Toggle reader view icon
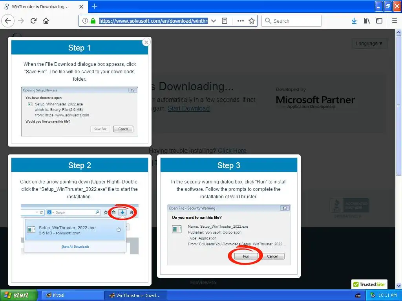402x301 pixels. (225, 21)
